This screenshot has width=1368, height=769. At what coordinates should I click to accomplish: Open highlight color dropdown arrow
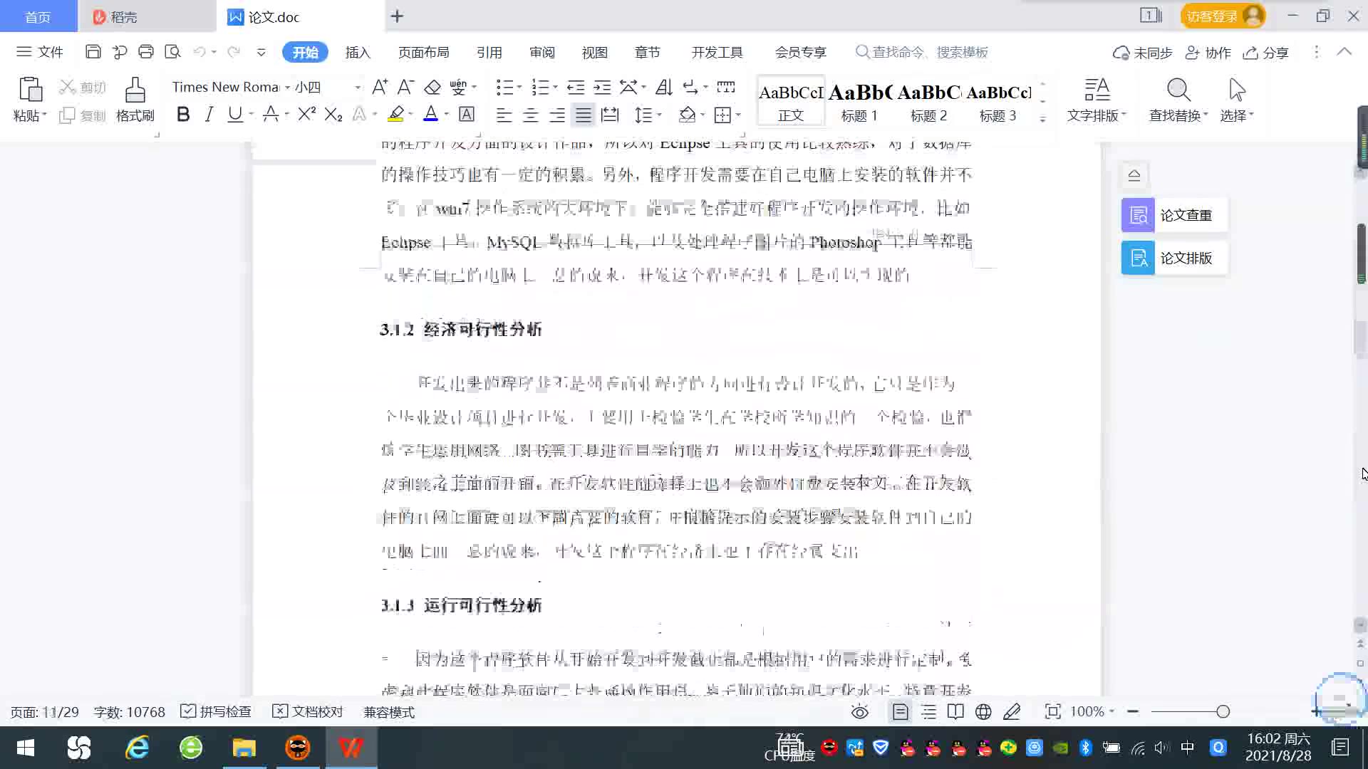pos(411,114)
